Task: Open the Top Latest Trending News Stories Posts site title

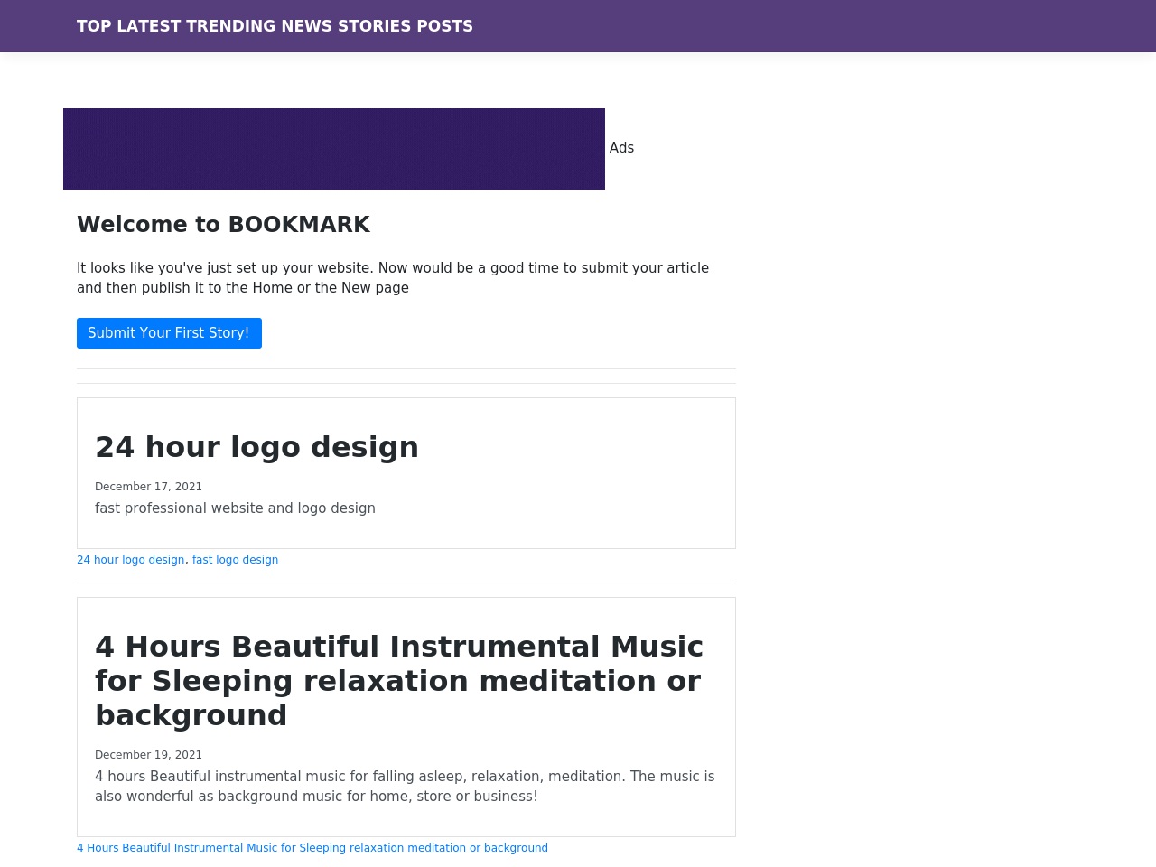Action: point(275,26)
